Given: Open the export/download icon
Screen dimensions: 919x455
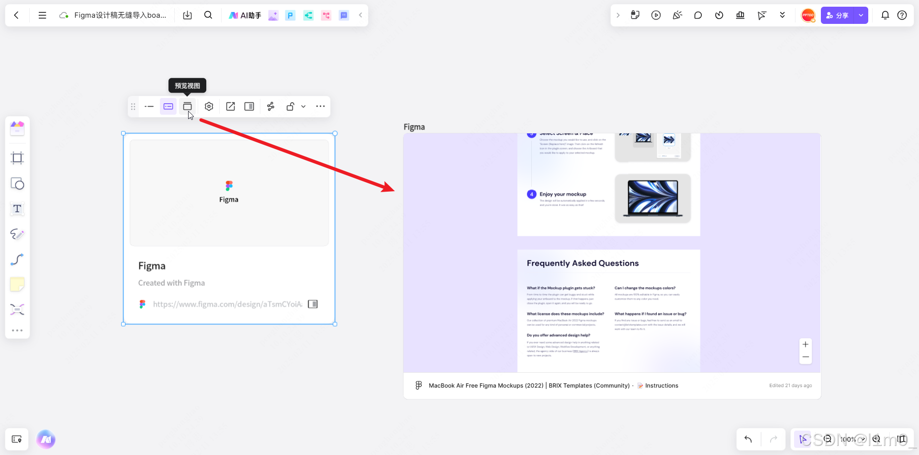Looking at the screenshot, I should 188,15.
